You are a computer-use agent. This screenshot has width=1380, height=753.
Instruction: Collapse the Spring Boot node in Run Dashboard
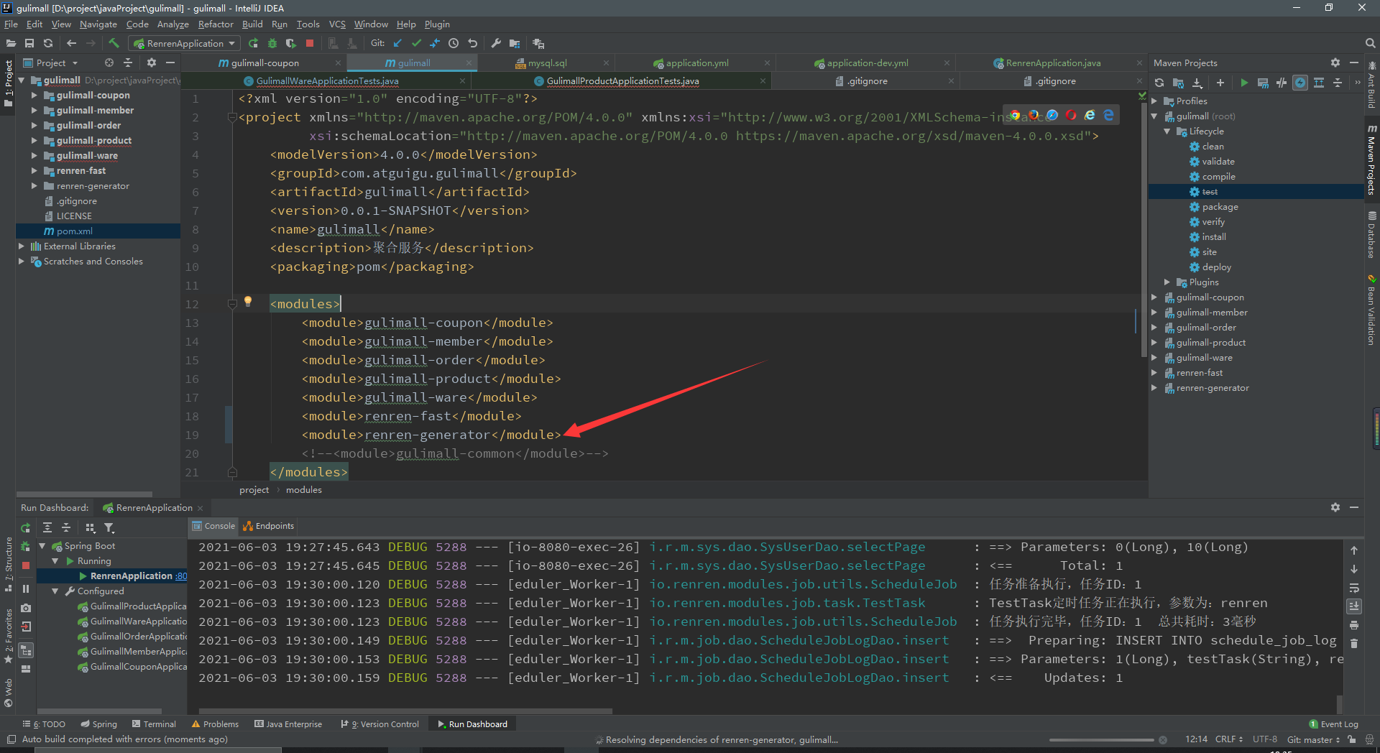click(x=42, y=545)
